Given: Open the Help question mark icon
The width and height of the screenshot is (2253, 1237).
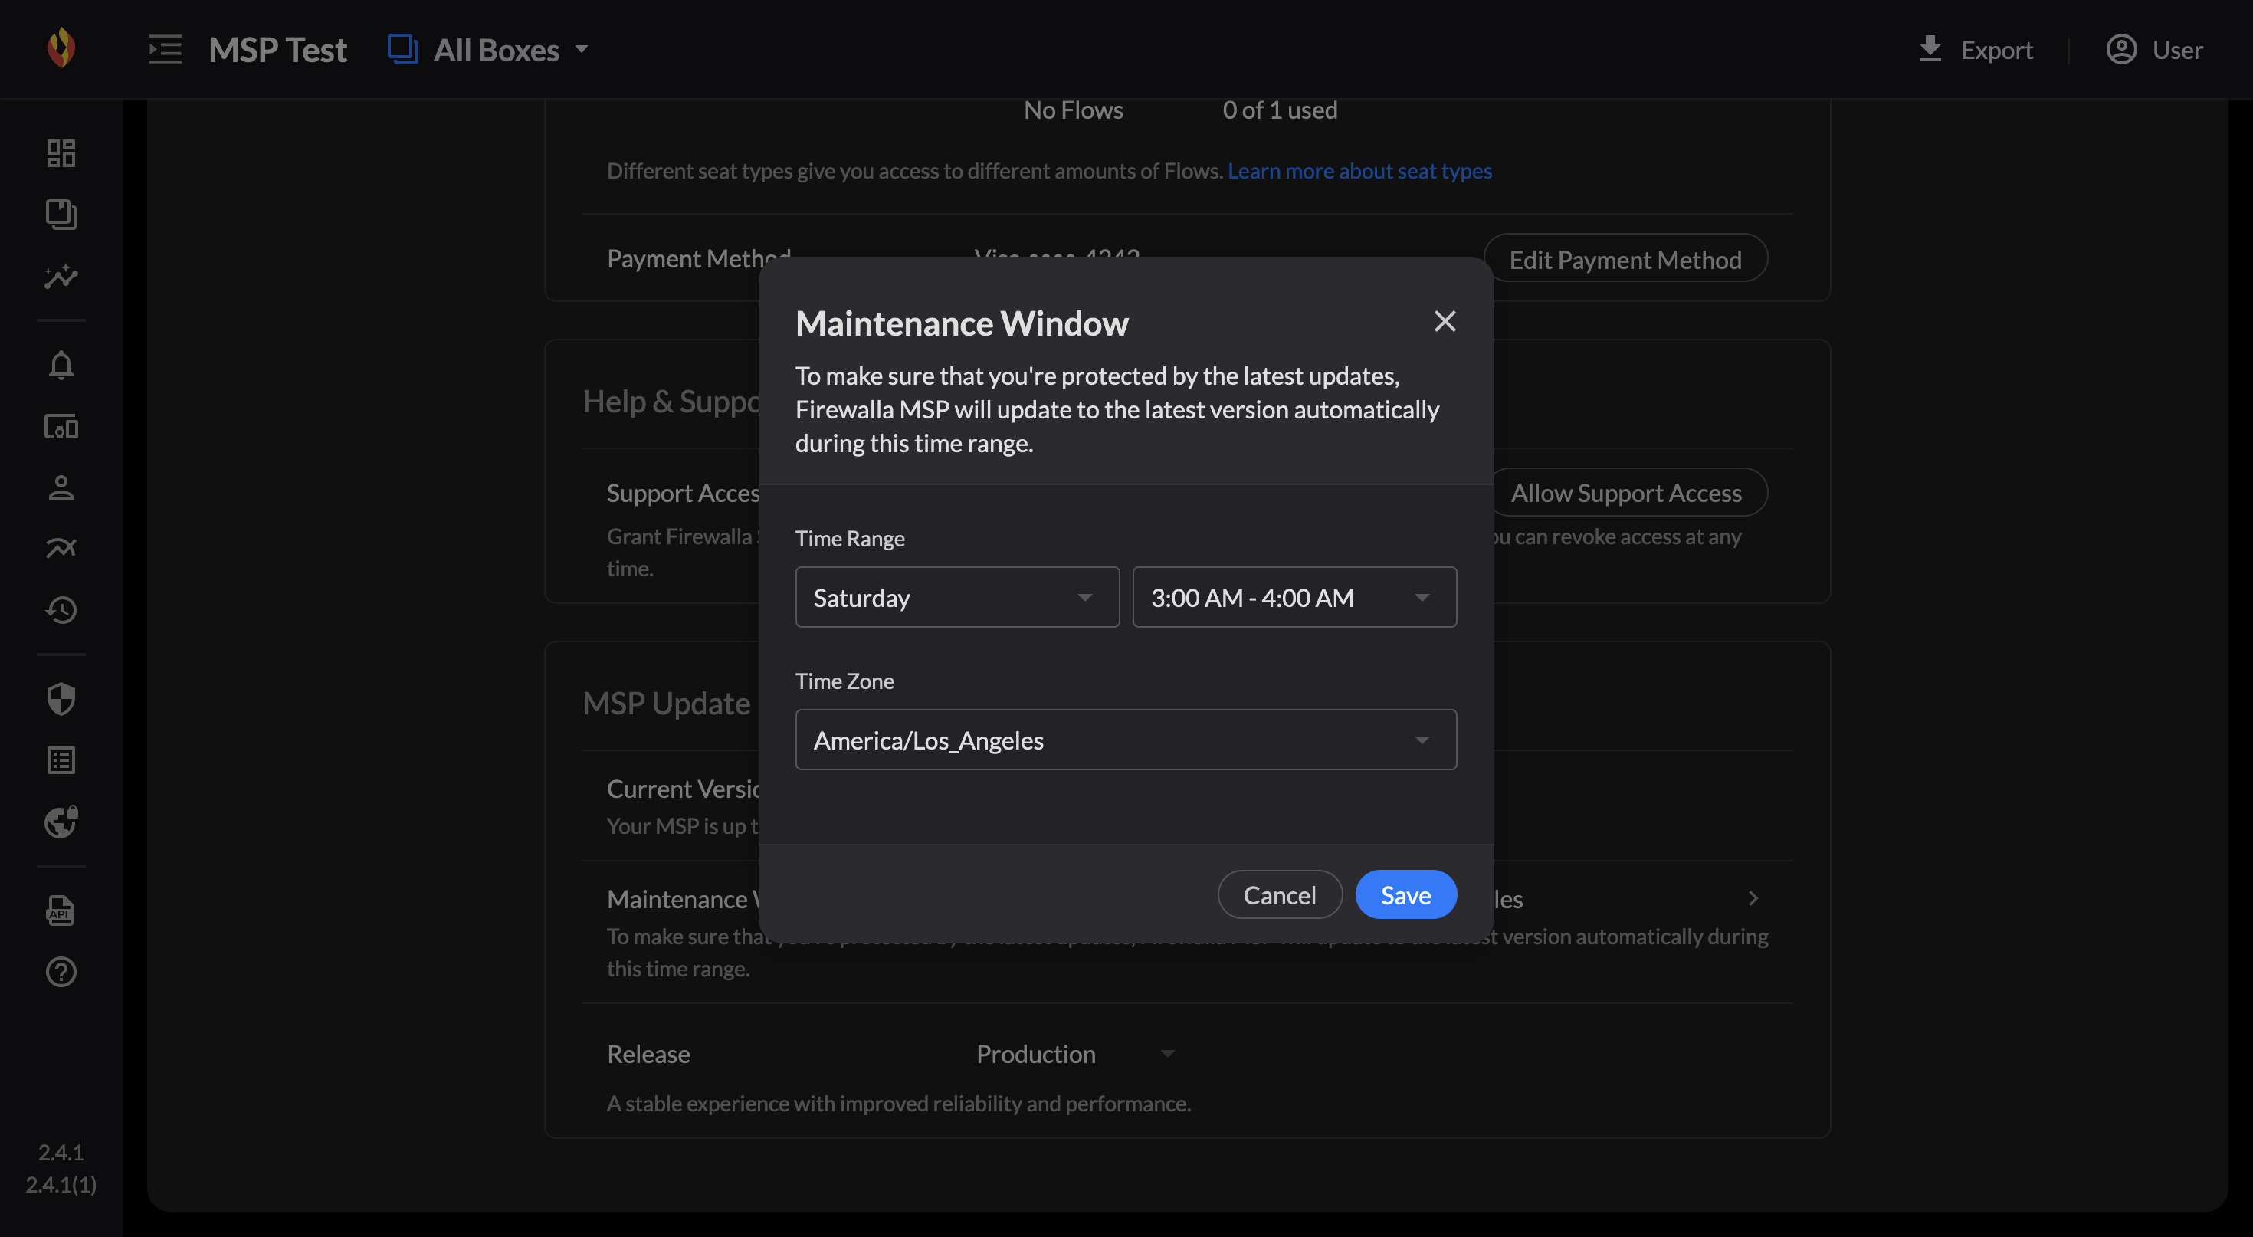Looking at the screenshot, I should pos(61,972).
